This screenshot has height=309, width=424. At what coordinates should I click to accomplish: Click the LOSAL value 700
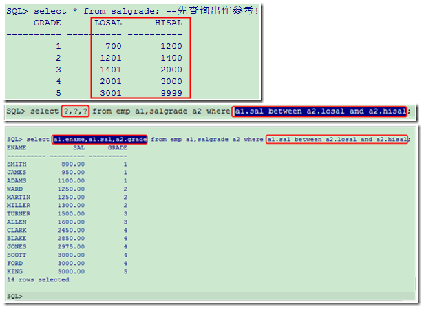113,46
